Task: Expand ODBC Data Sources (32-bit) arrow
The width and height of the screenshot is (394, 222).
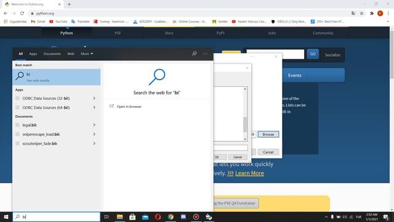Action: 94,98
